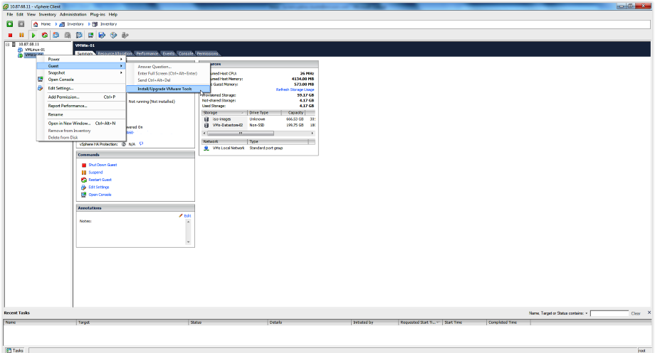The width and height of the screenshot is (655, 353).
Task: Click the red Power Off toolbar icon
Action: 10,34
